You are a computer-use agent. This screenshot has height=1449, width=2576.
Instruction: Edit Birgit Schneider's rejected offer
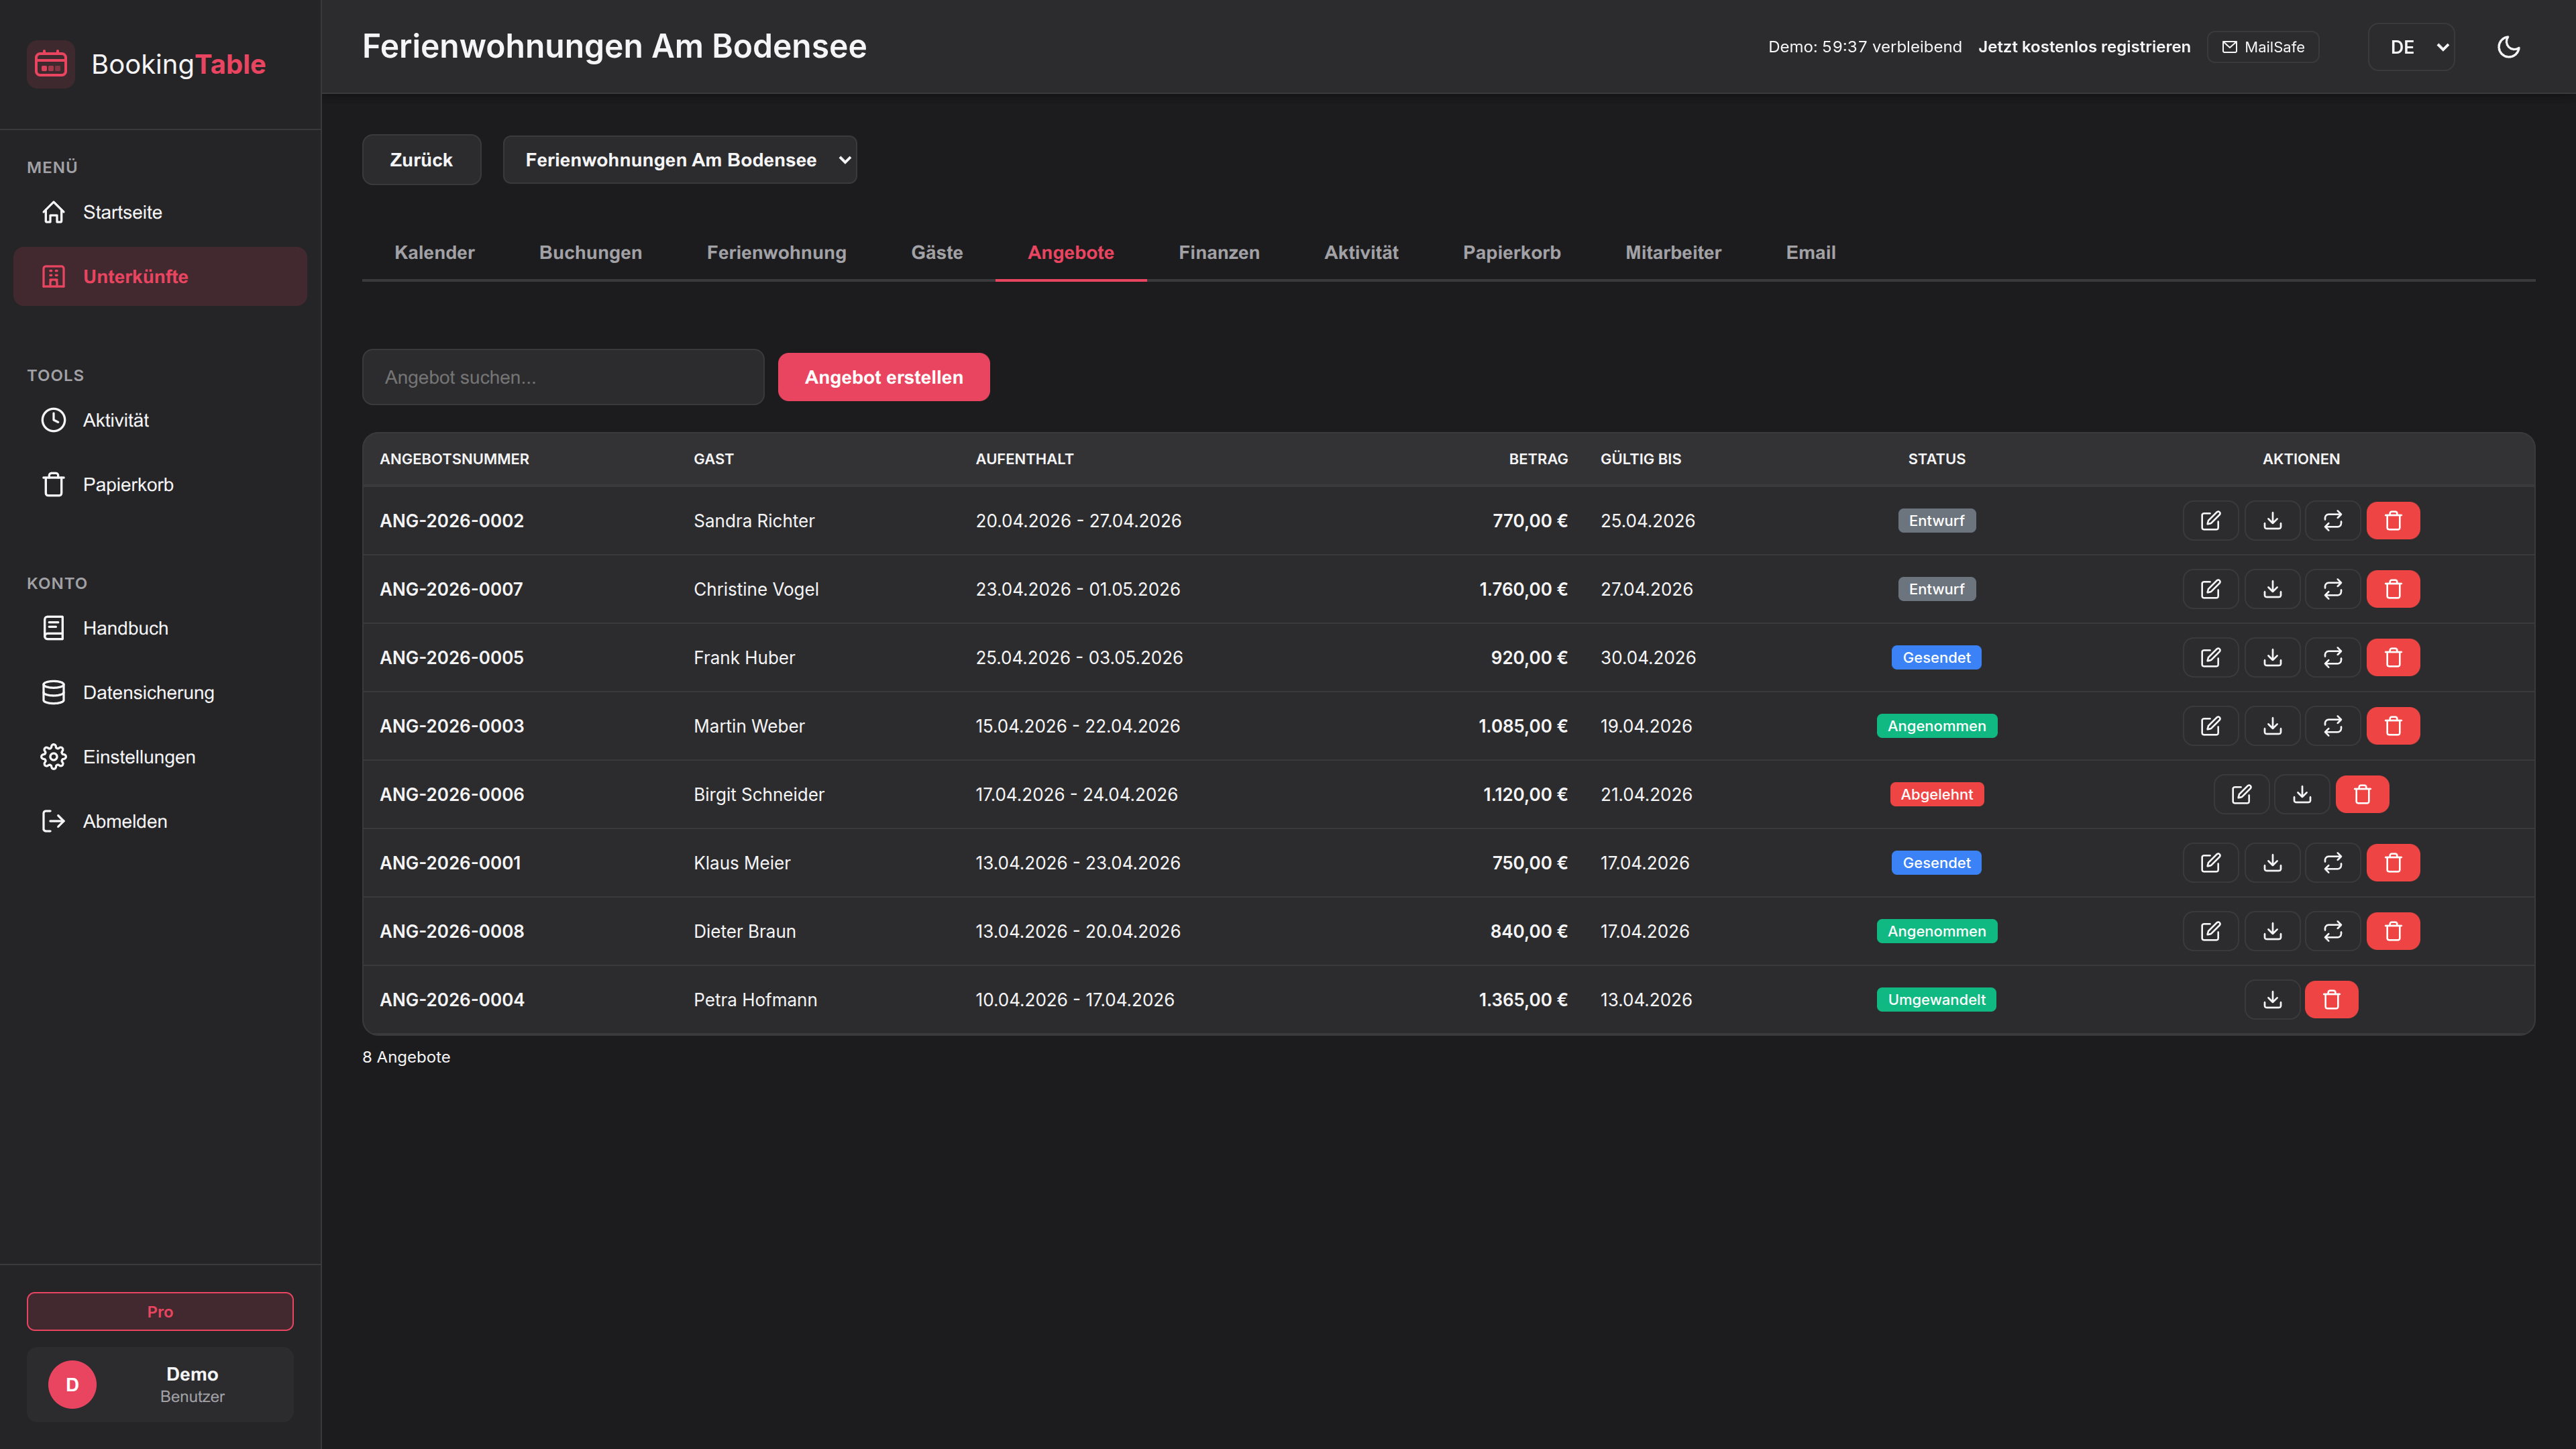point(2241,794)
